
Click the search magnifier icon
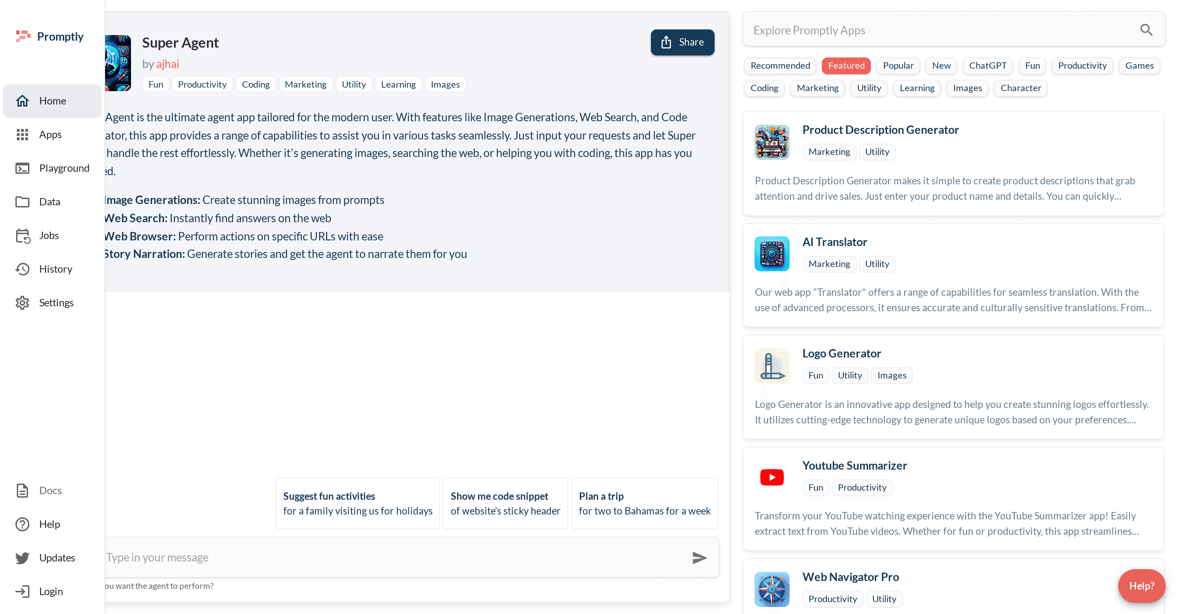pos(1146,30)
